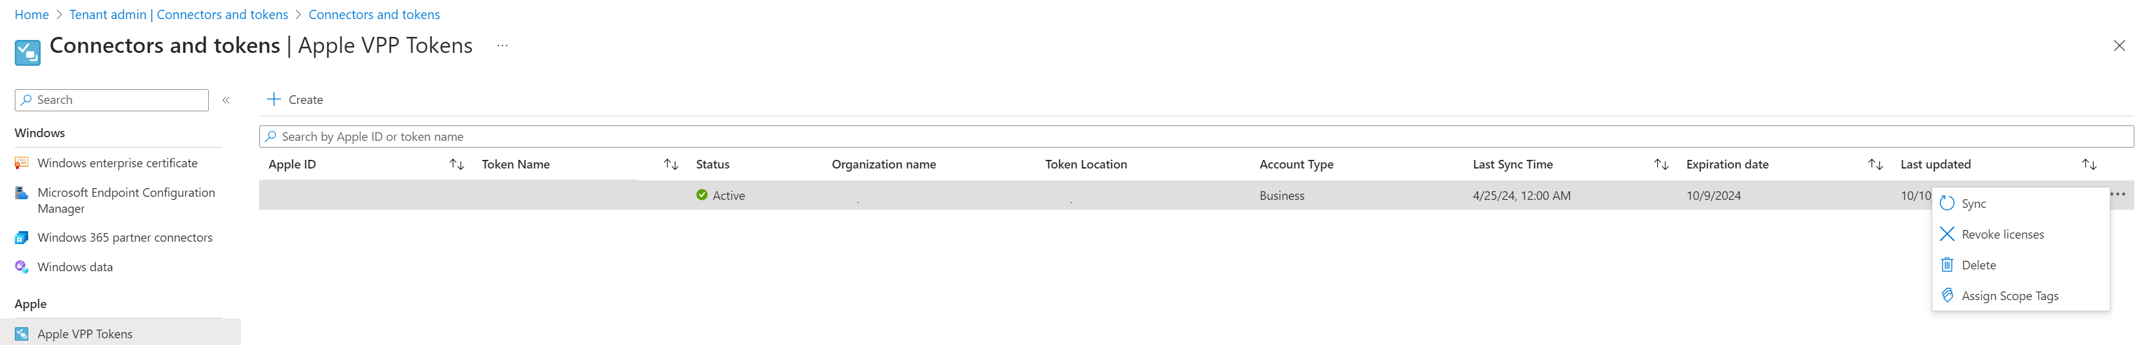Screen dimensions: 2151x345
Task: Sort table by Apple ID column
Action: pos(457,164)
